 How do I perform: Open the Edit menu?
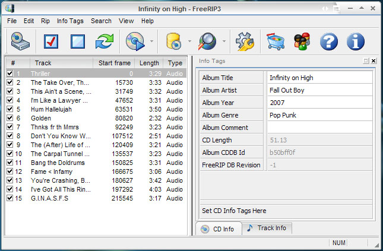pyautogui.click(x=29, y=21)
